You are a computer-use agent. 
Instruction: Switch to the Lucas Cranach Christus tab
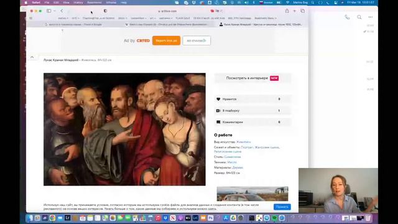tap(167, 24)
